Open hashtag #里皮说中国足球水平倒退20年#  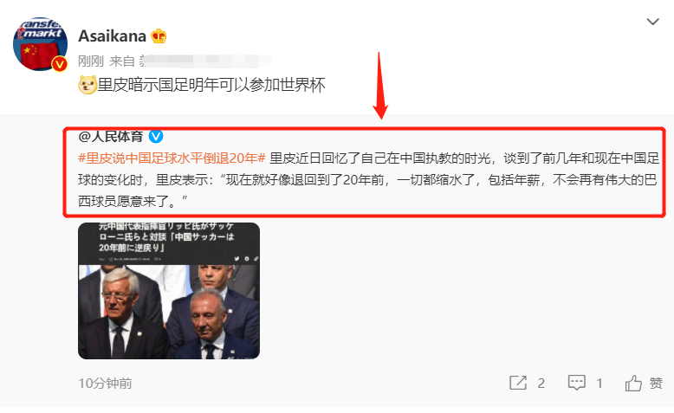pos(172,158)
